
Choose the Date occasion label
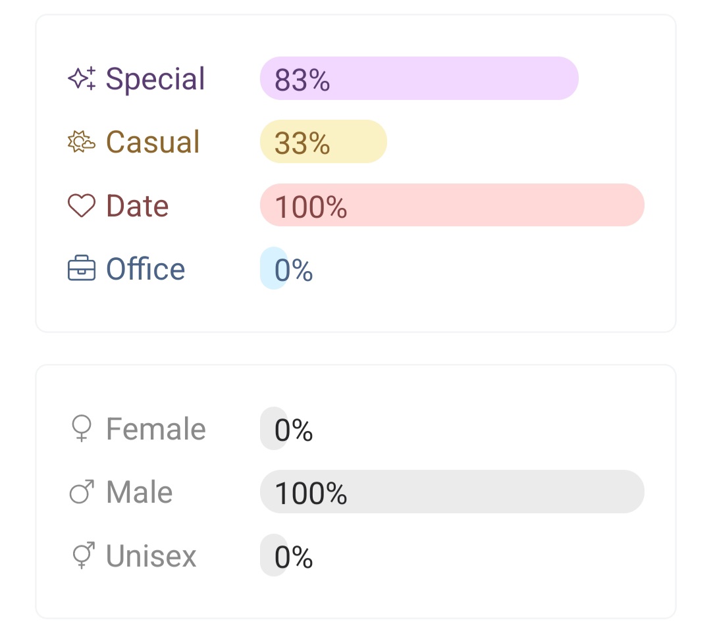coord(138,206)
